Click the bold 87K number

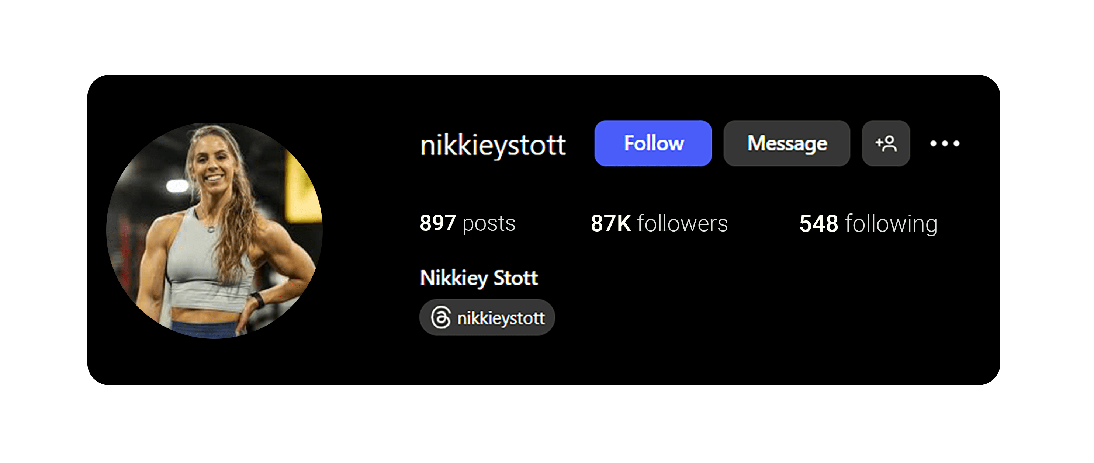(x=611, y=223)
